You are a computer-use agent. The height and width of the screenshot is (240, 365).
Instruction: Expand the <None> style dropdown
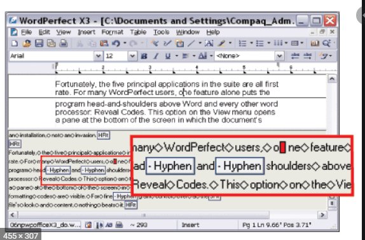(x=279, y=56)
